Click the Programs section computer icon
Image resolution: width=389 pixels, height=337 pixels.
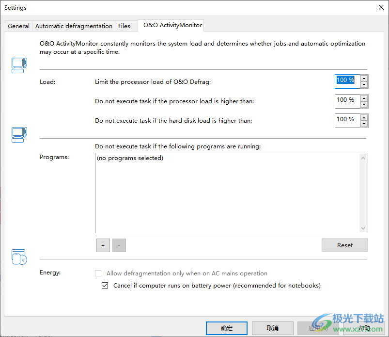(x=19, y=134)
